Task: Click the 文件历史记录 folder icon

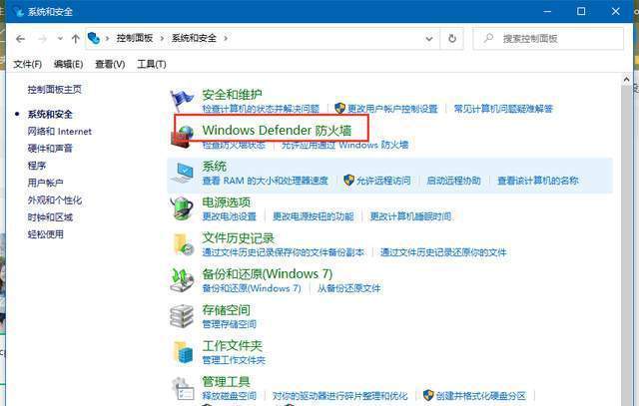Action: (x=182, y=244)
